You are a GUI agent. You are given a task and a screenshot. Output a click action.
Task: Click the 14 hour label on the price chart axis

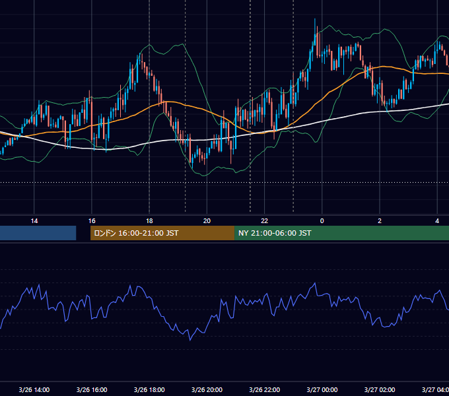click(x=34, y=221)
